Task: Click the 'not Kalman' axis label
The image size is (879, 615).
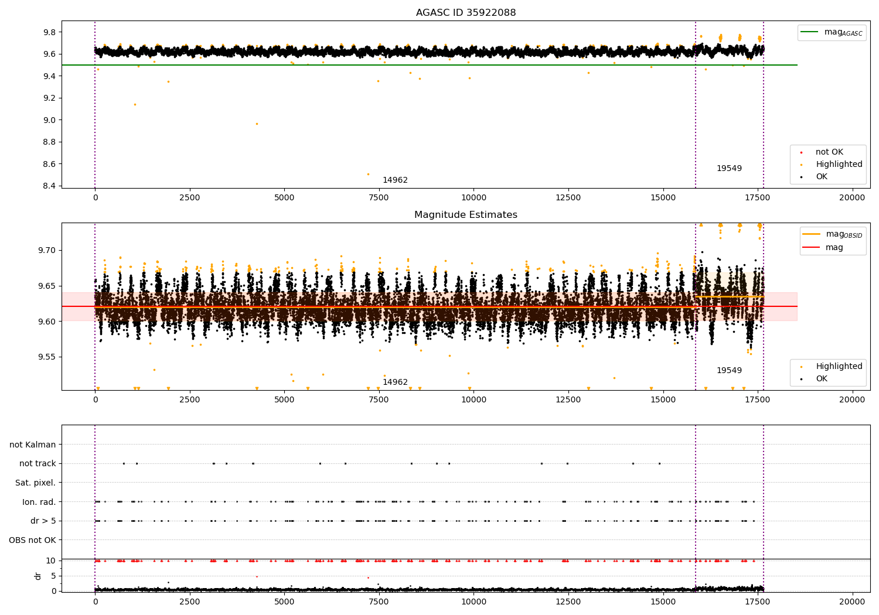Action: pos(33,445)
